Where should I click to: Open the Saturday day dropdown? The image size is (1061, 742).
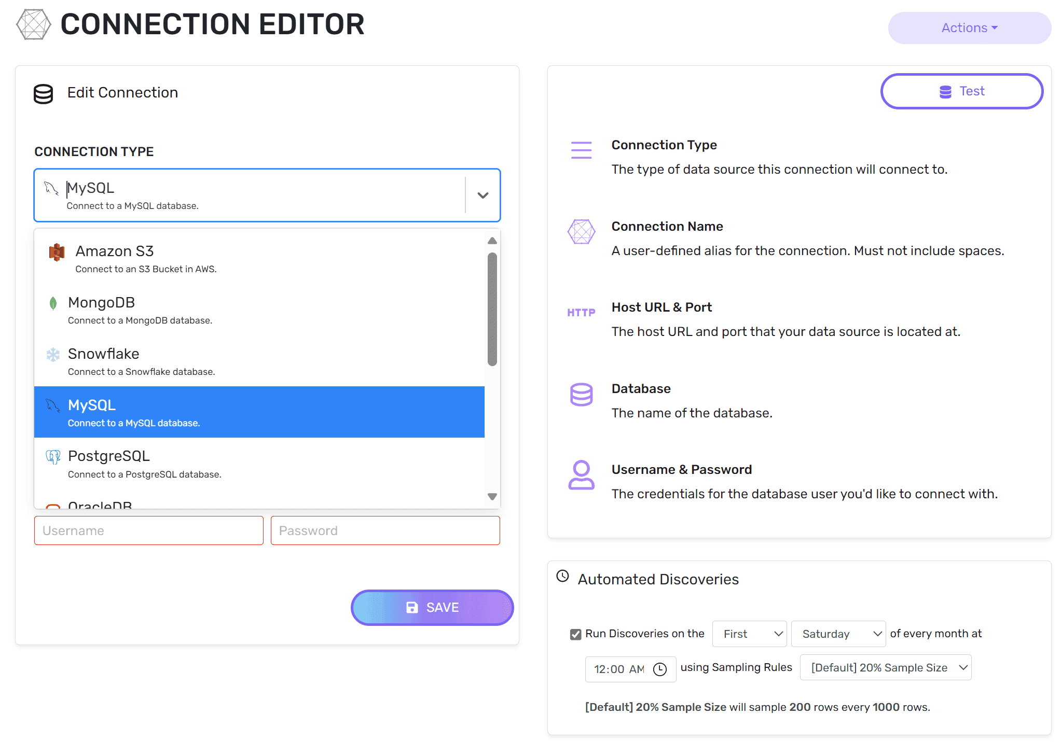click(x=838, y=634)
